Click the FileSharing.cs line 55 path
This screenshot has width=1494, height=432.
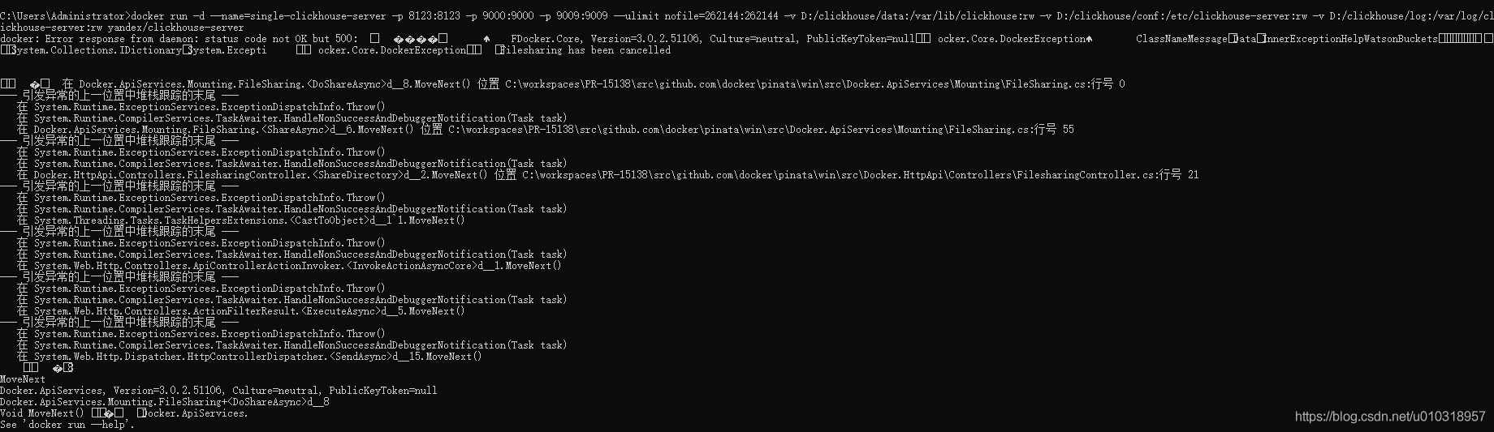tap(761, 130)
